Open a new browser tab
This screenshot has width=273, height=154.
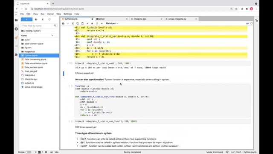(x=53, y=3)
